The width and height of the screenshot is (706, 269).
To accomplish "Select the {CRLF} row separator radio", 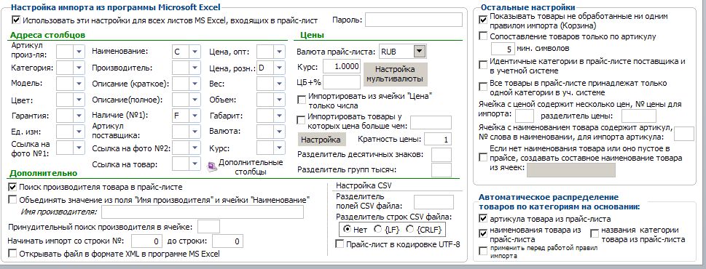I will pyautogui.click(x=409, y=230).
